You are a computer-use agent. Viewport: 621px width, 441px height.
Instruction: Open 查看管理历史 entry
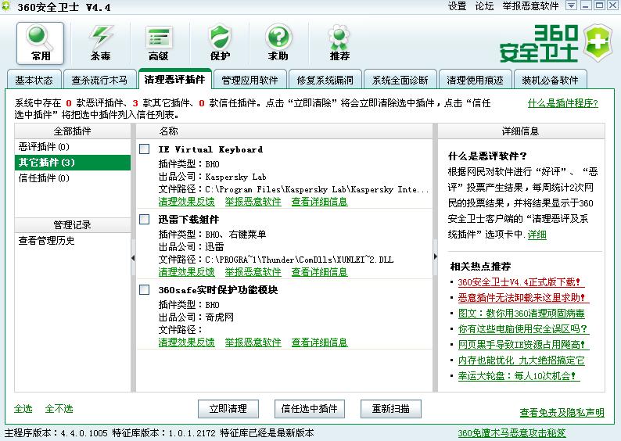tap(46, 241)
